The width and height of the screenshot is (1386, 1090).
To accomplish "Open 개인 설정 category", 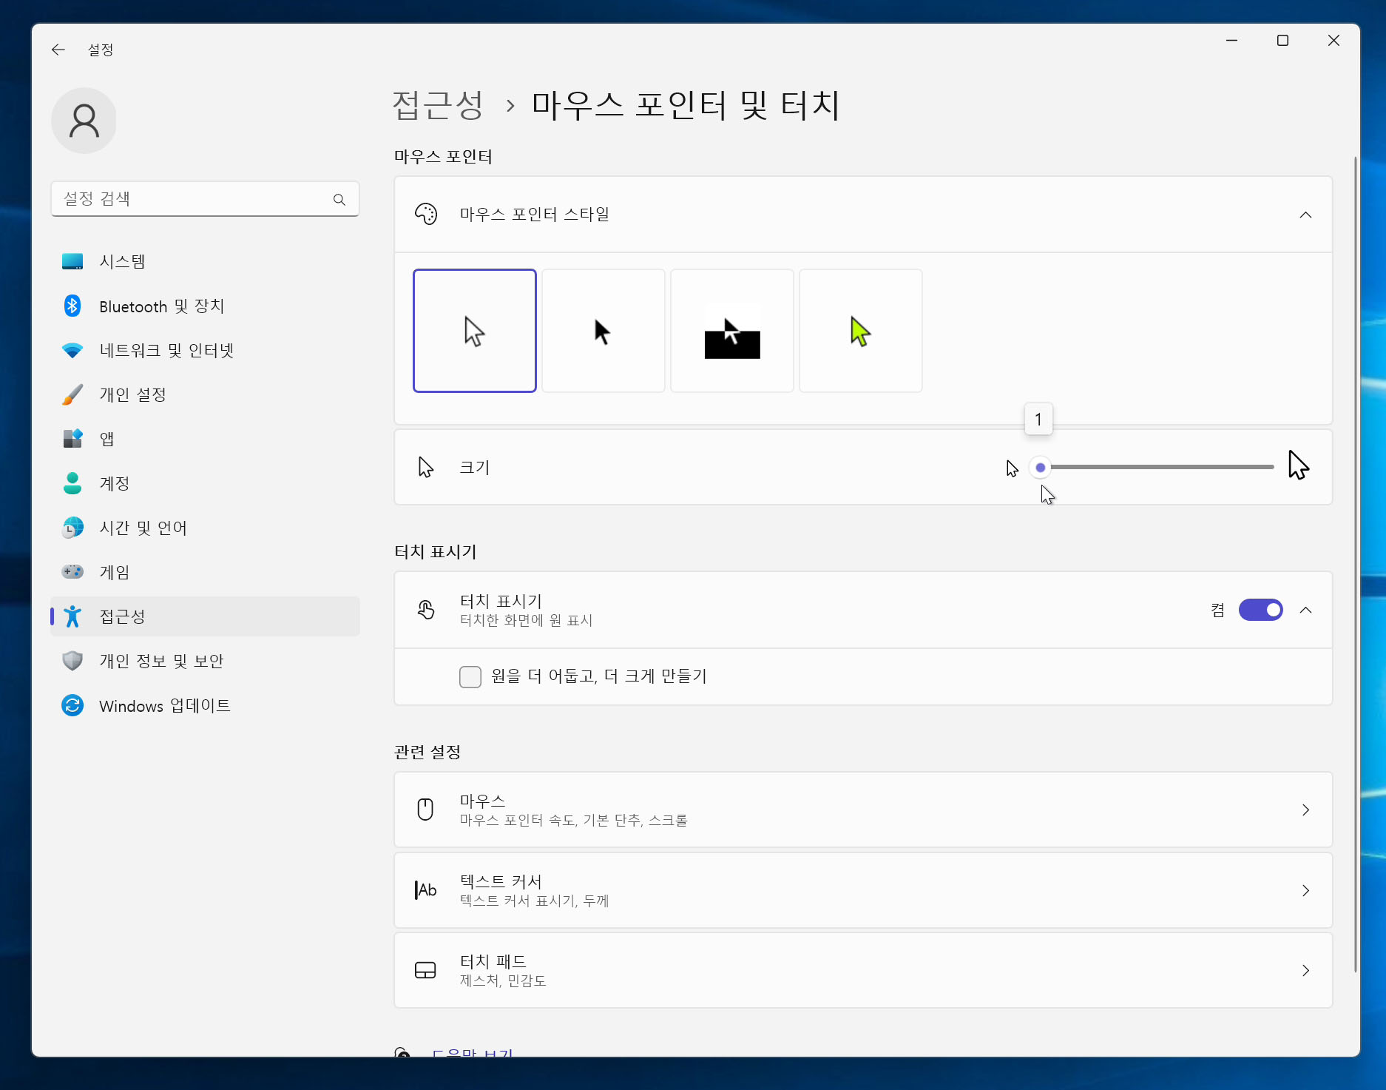I will [206, 394].
